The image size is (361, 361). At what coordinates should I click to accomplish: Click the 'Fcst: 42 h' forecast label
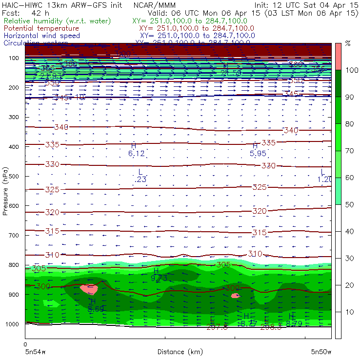(25, 13)
